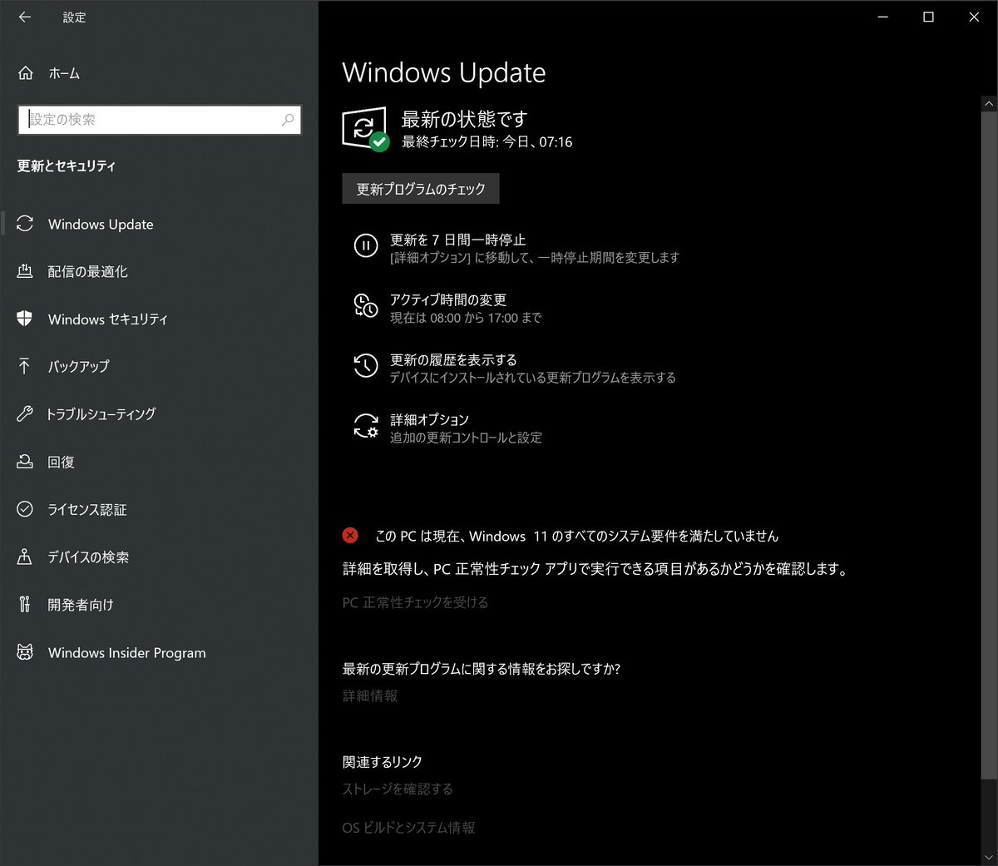
Task: Open 詳細オプション settings
Action: pyautogui.click(x=429, y=419)
